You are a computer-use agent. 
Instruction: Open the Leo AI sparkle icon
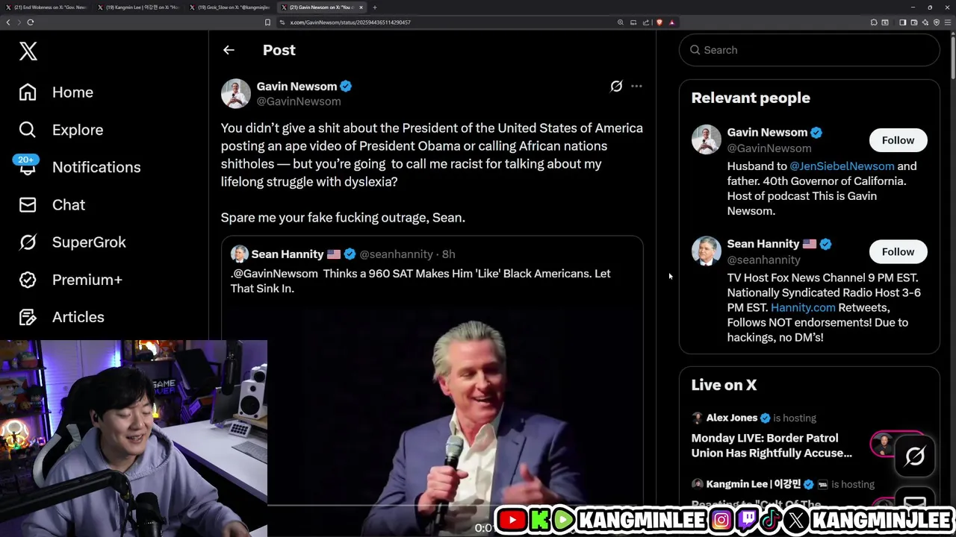pyautogui.click(x=925, y=22)
